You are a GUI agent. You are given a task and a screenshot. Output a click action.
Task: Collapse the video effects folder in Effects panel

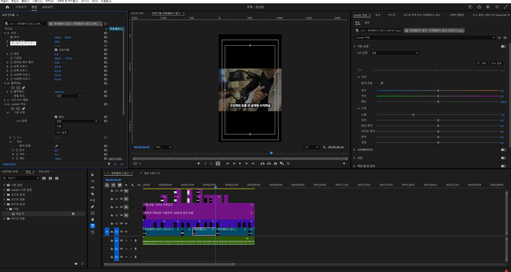click(x=5, y=204)
